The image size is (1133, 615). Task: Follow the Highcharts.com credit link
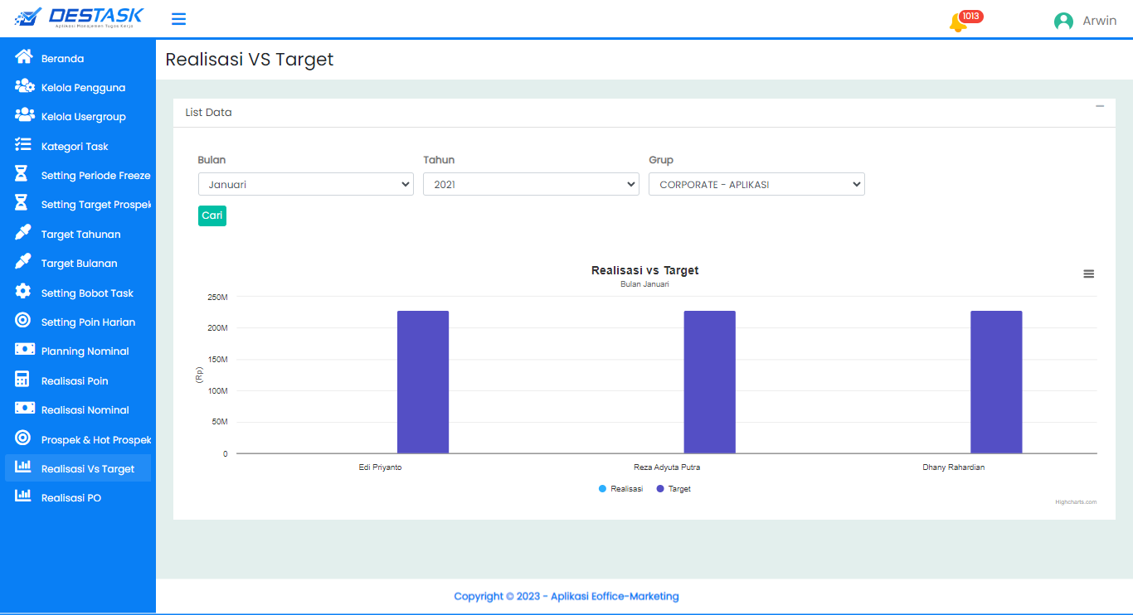coord(1075,502)
